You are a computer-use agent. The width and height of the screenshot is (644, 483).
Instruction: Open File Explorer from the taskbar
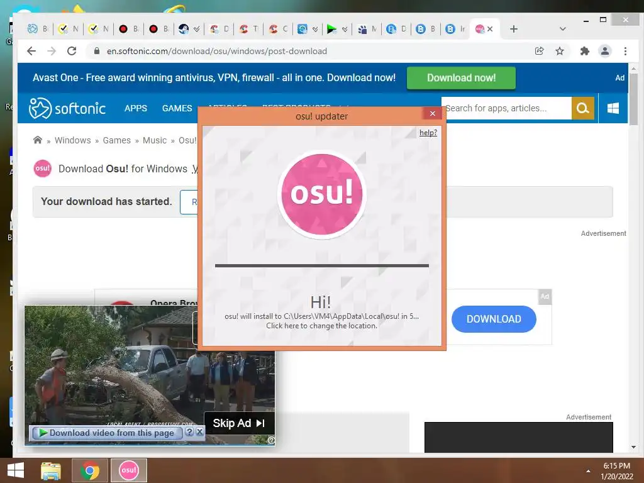pyautogui.click(x=51, y=470)
